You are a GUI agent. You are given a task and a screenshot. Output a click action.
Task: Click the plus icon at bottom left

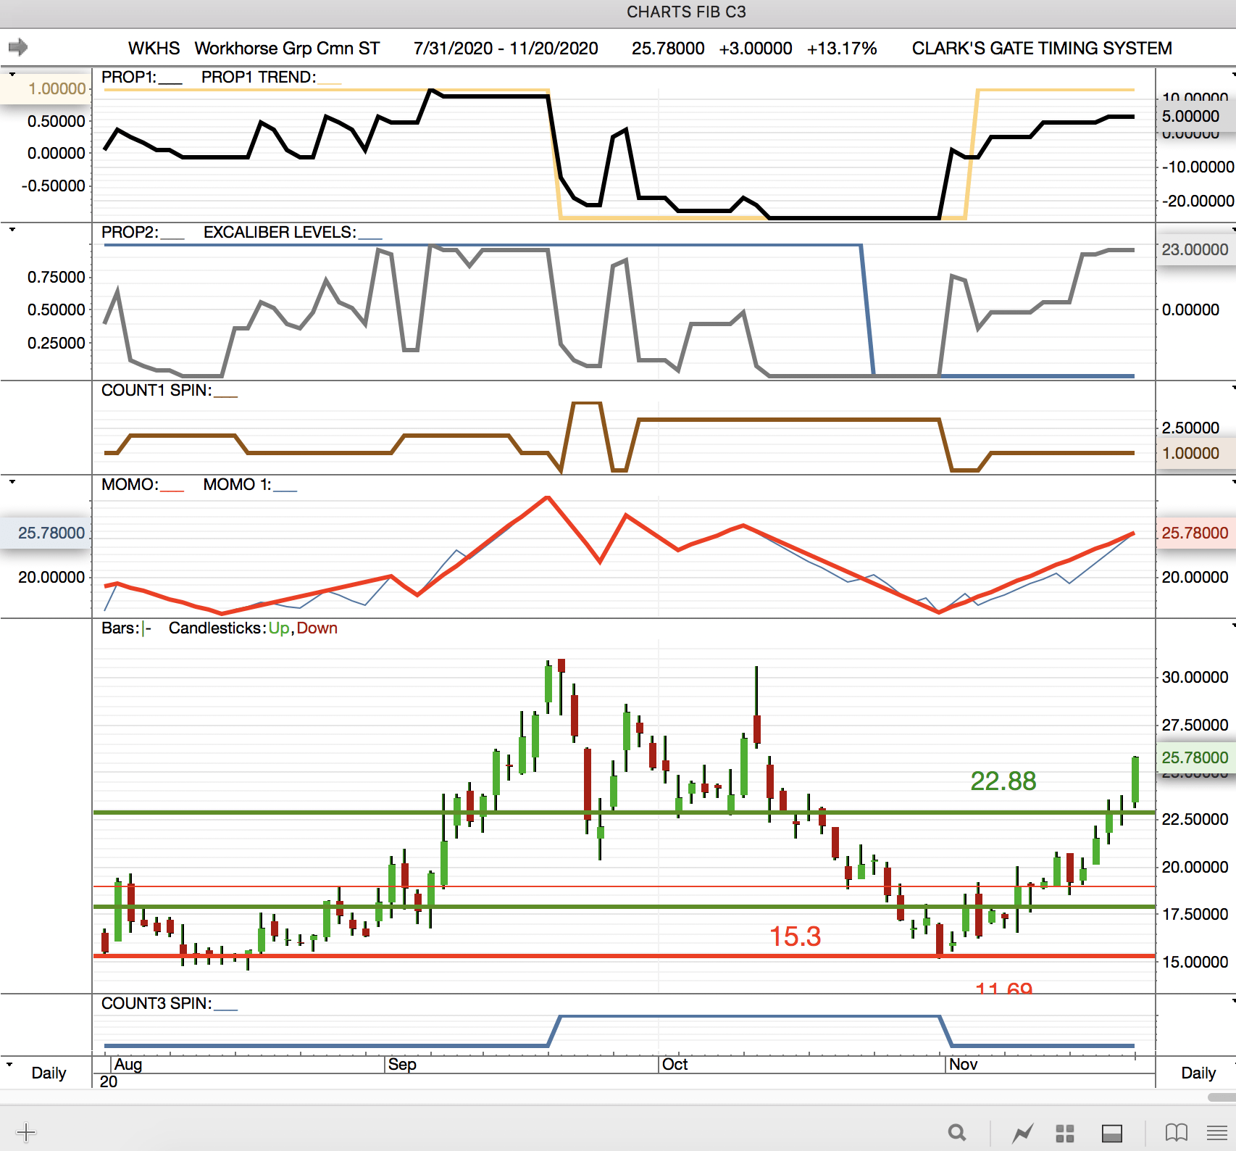[25, 1131]
